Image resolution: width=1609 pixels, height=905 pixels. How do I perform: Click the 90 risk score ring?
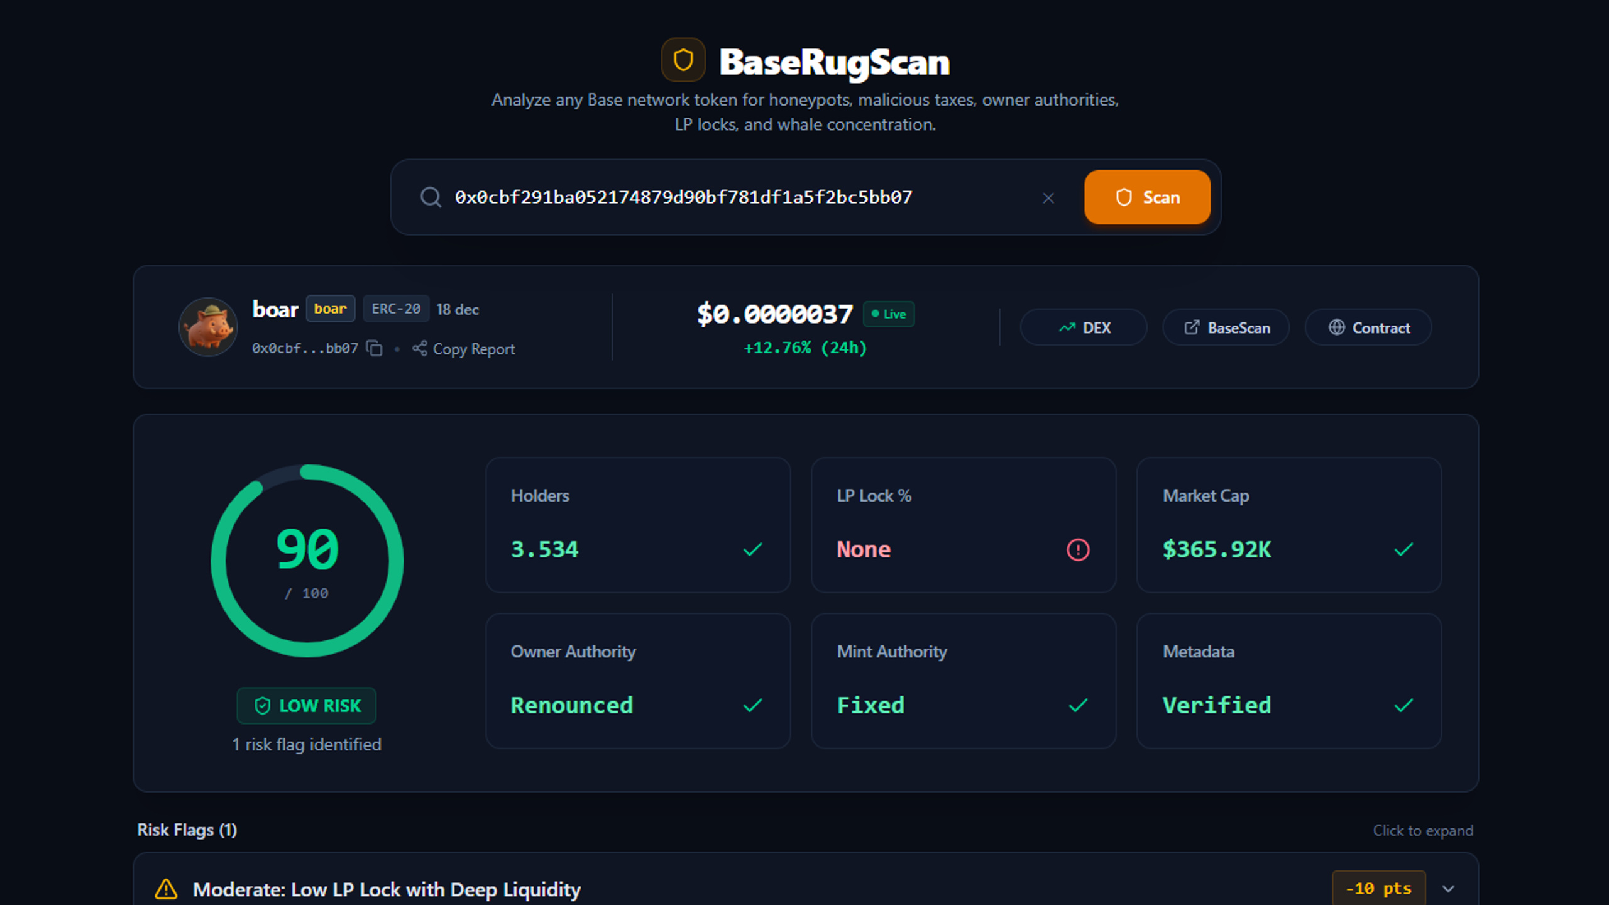click(307, 561)
